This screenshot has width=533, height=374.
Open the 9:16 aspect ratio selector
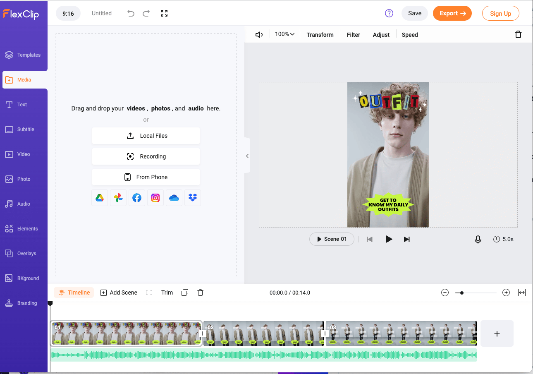(x=68, y=13)
